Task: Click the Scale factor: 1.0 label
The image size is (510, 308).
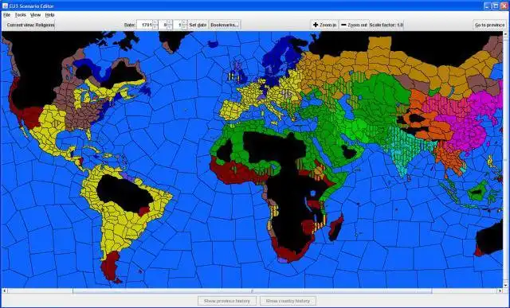Action: (386, 25)
